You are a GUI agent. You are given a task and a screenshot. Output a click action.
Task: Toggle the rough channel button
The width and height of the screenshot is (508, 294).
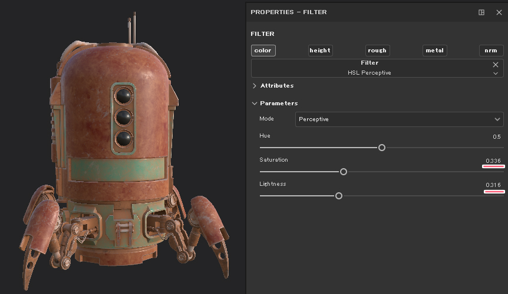click(377, 51)
